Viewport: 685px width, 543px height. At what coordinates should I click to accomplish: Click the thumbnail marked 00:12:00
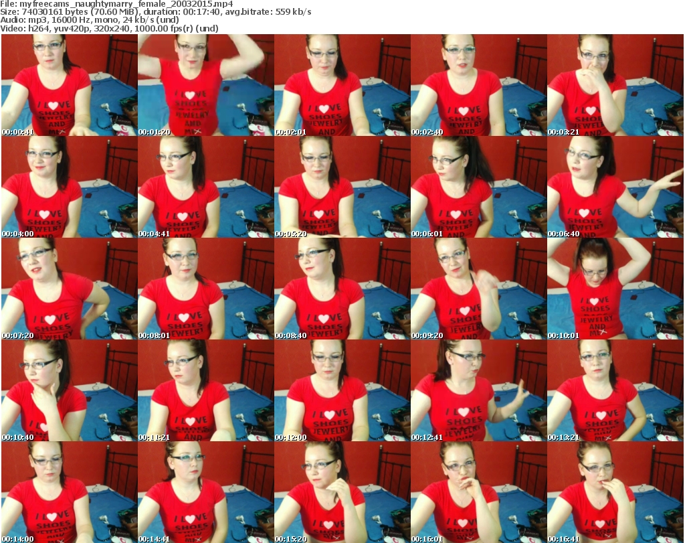click(342, 391)
